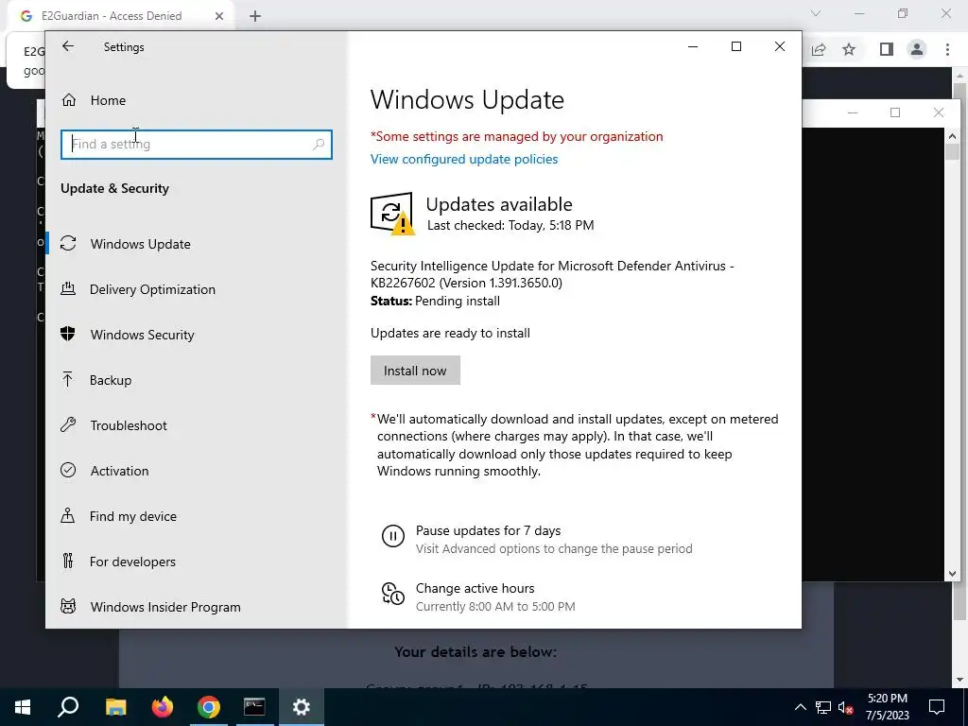Open Chrome three-dot menu

point(947,49)
